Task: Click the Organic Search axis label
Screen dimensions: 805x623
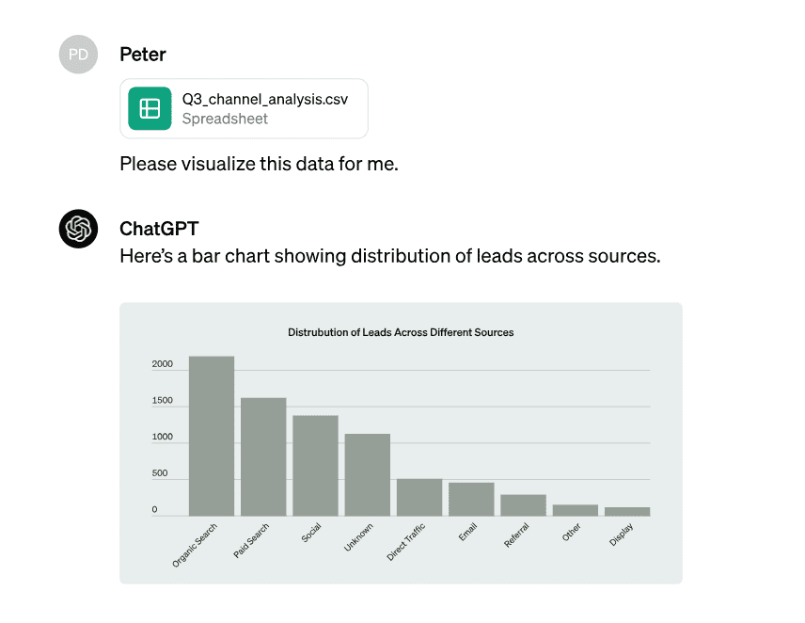Action: click(x=195, y=545)
